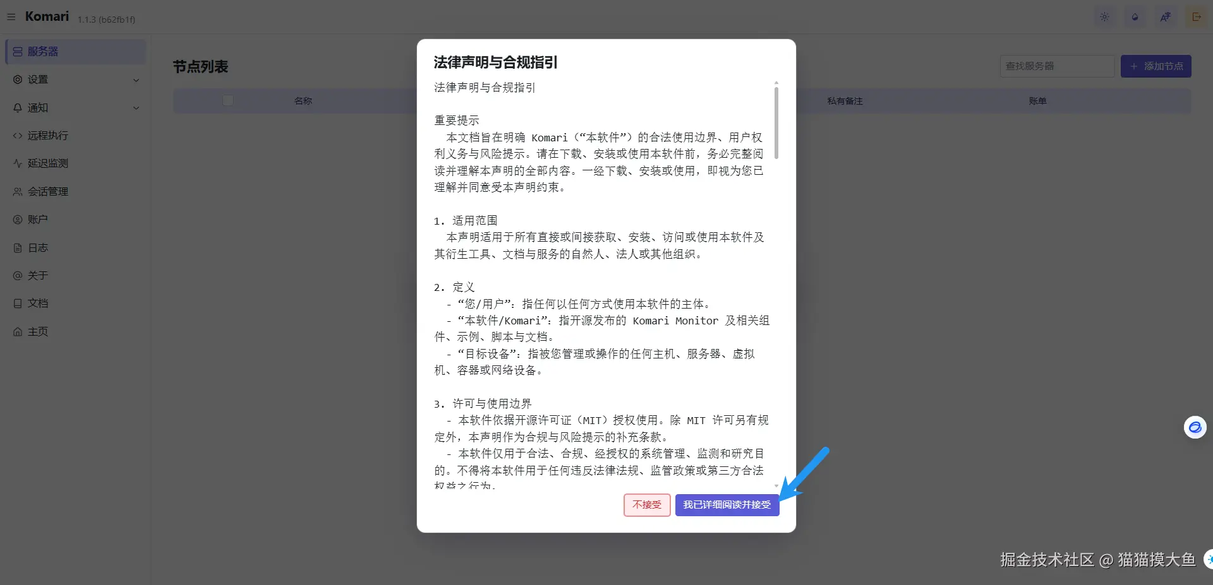The width and height of the screenshot is (1213, 585).
Task: Click the 重要提示 heading in dialog
Action: coord(457,121)
